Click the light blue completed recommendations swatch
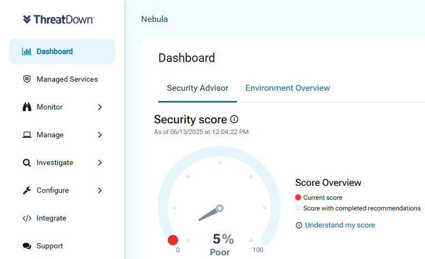Viewport: 425px width, 259px height. coord(298,208)
